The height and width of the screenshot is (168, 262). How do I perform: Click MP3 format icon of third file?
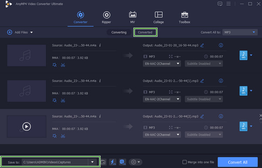point(244,127)
